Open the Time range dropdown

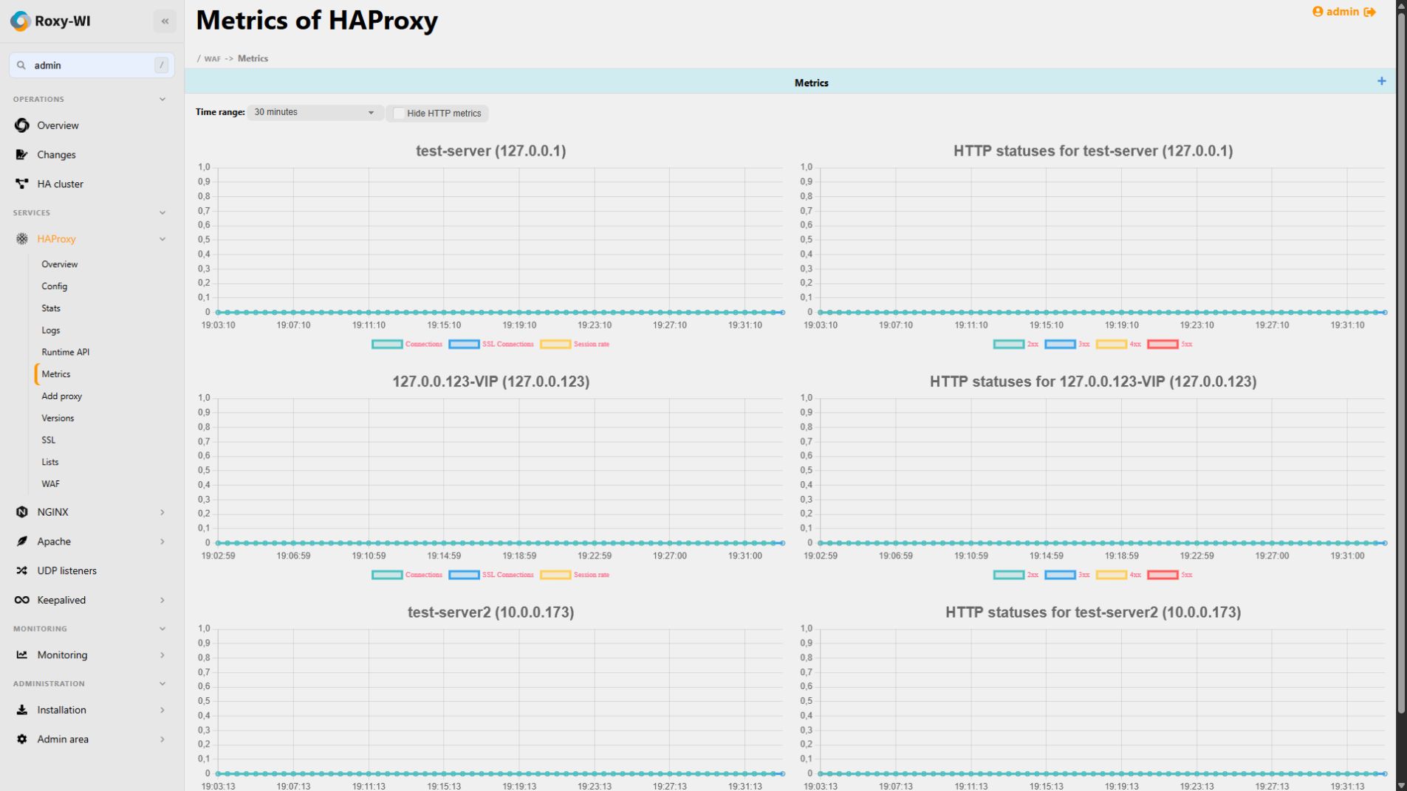(x=315, y=112)
